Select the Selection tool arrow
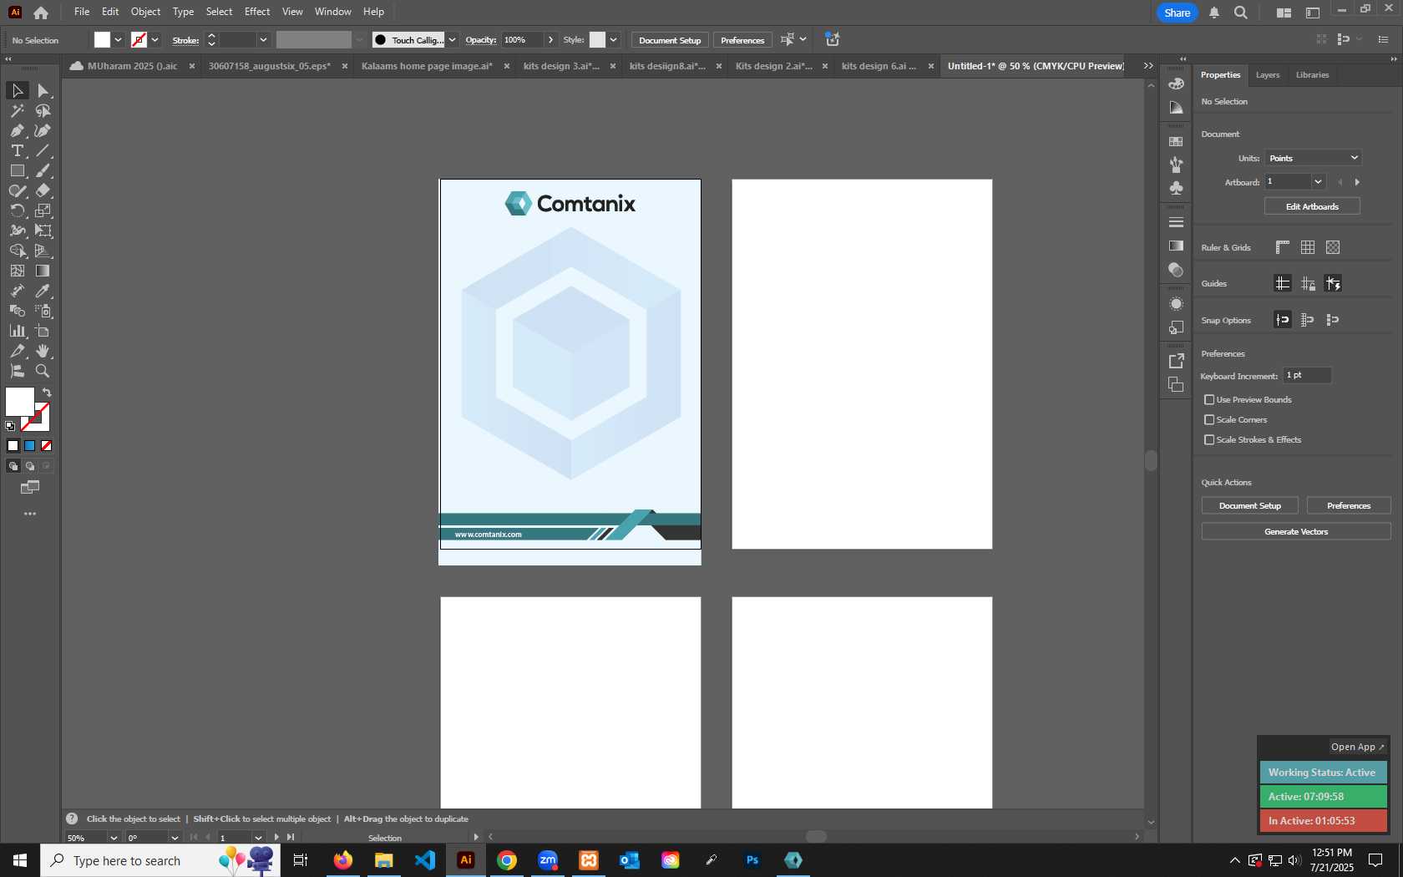The height and width of the screenshot is (877, 1403). (17, 90)
